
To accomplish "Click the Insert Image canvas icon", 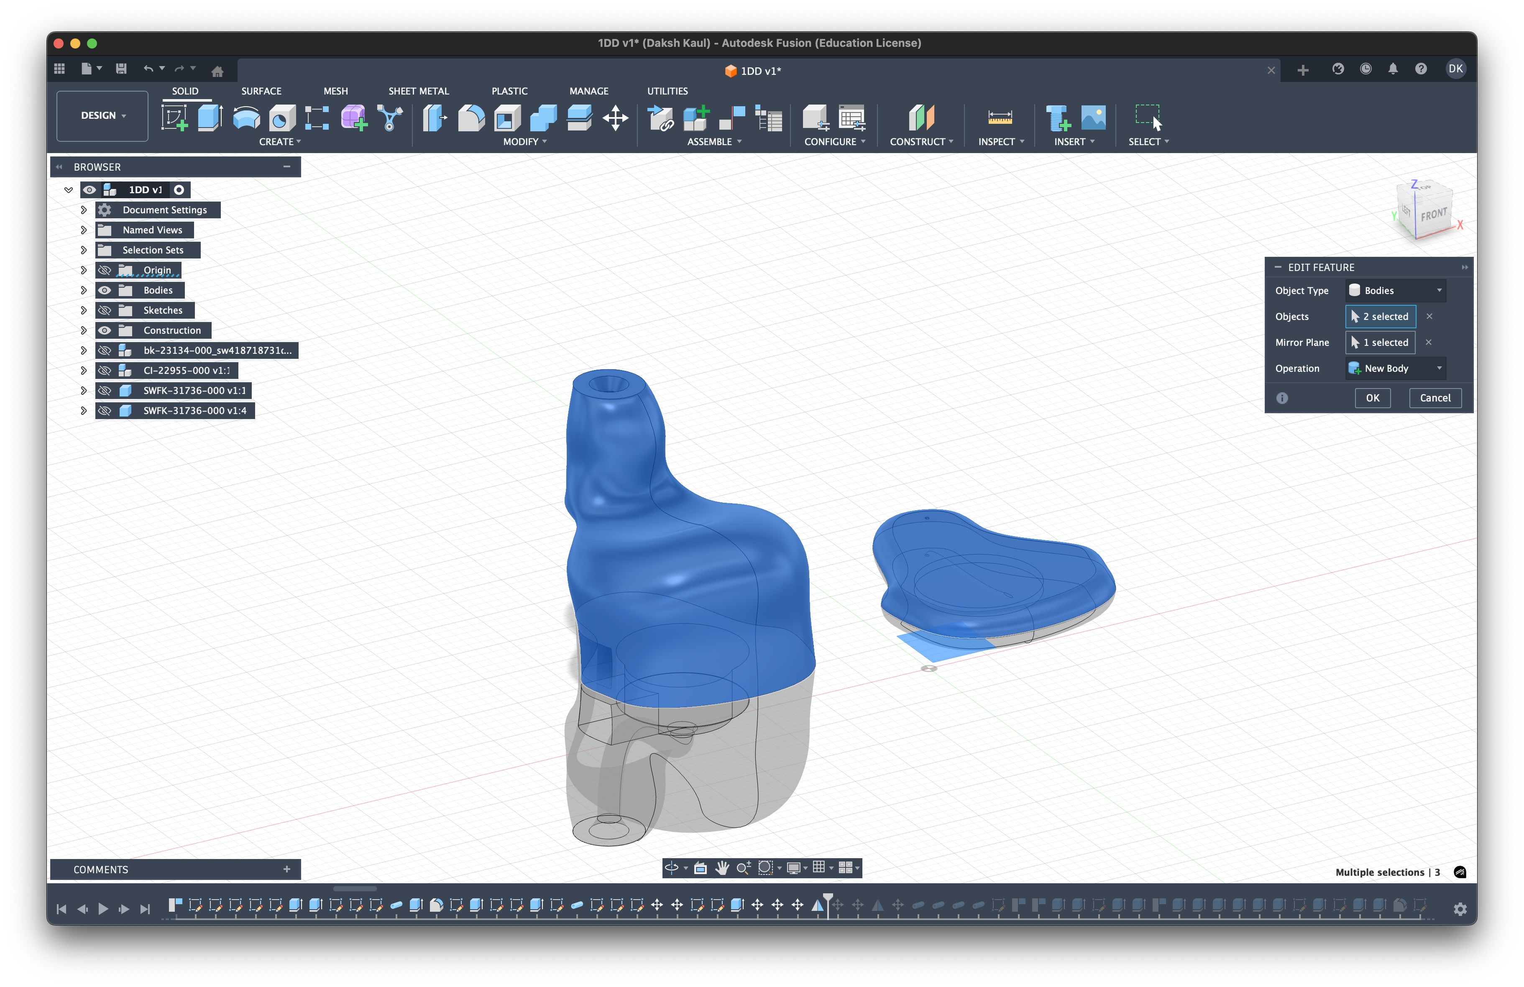I will pos(1093,118).
